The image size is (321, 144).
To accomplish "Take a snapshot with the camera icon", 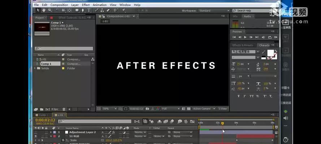I will point(147,109).
